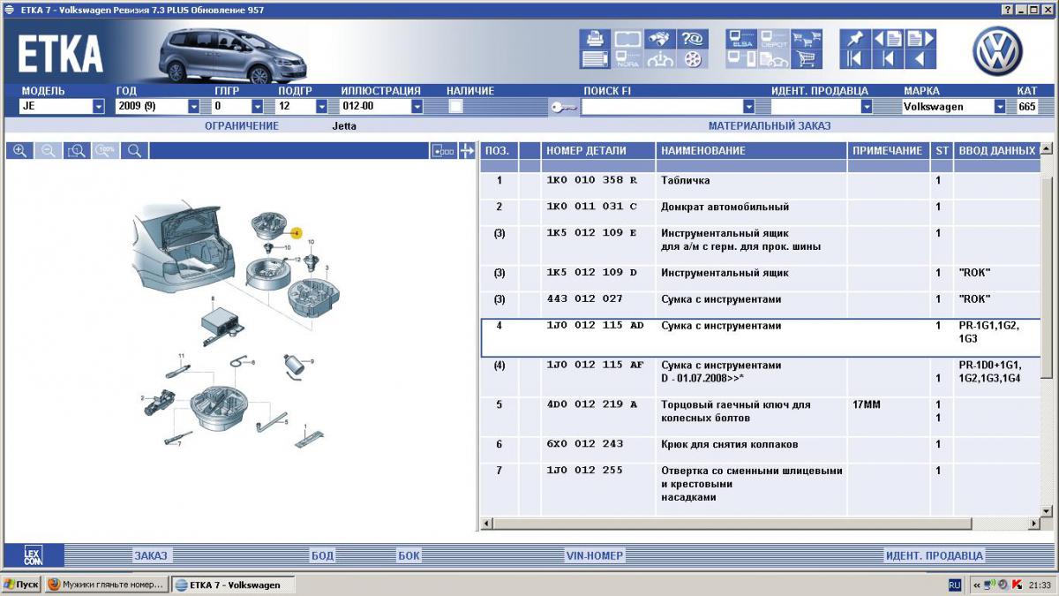The width and height of the screenshot is (1059, 596).
Task: Toggle the illustration panel layout icon
Action: 443,151
